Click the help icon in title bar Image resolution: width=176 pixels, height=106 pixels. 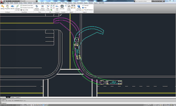163,1
